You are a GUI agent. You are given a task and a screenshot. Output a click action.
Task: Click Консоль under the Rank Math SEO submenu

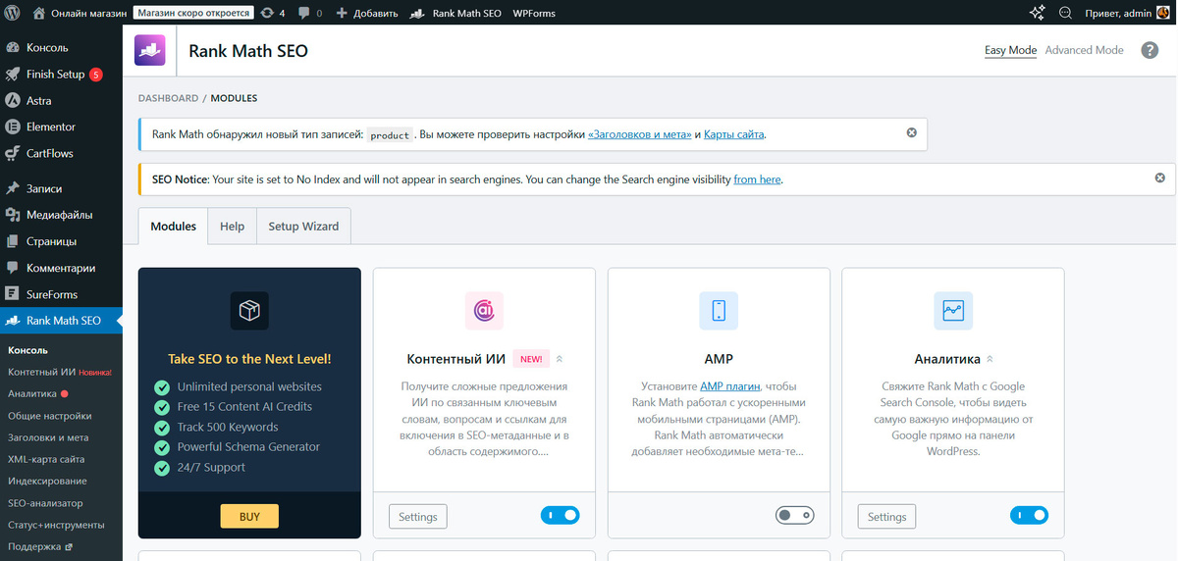pyautogui.click(x=27, y=350)
